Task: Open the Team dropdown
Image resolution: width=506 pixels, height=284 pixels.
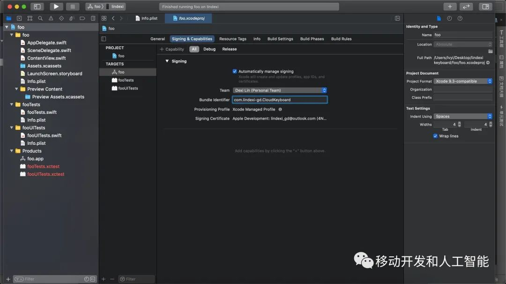Action: [280, 90]
